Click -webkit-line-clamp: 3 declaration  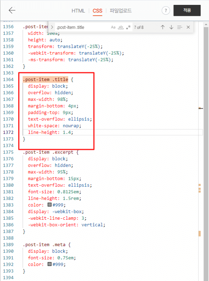(x=57, y=218)
